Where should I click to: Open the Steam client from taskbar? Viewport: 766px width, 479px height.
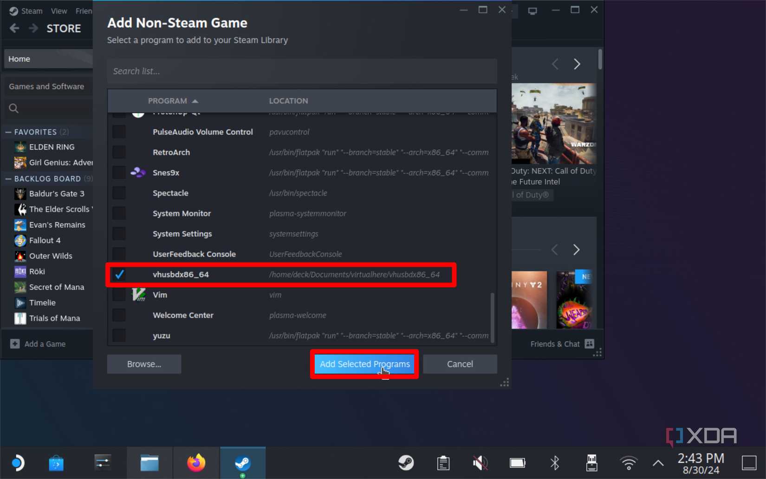[242, 462]
